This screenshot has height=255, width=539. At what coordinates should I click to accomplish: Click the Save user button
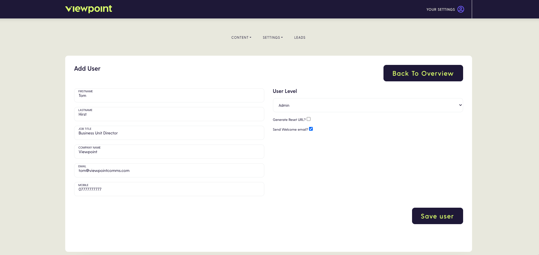tap(437, 216)
